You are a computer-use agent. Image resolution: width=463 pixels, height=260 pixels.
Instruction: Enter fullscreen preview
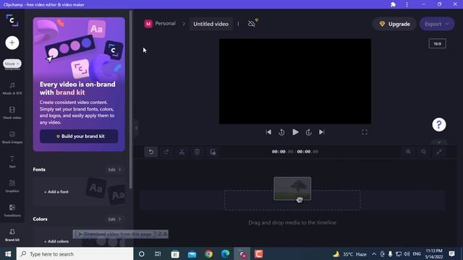click(x=365, y=133)
